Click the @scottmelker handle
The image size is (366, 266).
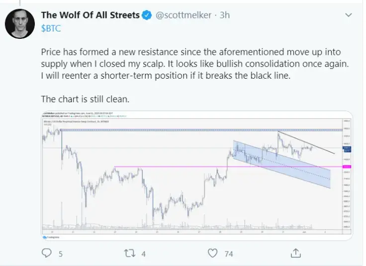[184, 15]
